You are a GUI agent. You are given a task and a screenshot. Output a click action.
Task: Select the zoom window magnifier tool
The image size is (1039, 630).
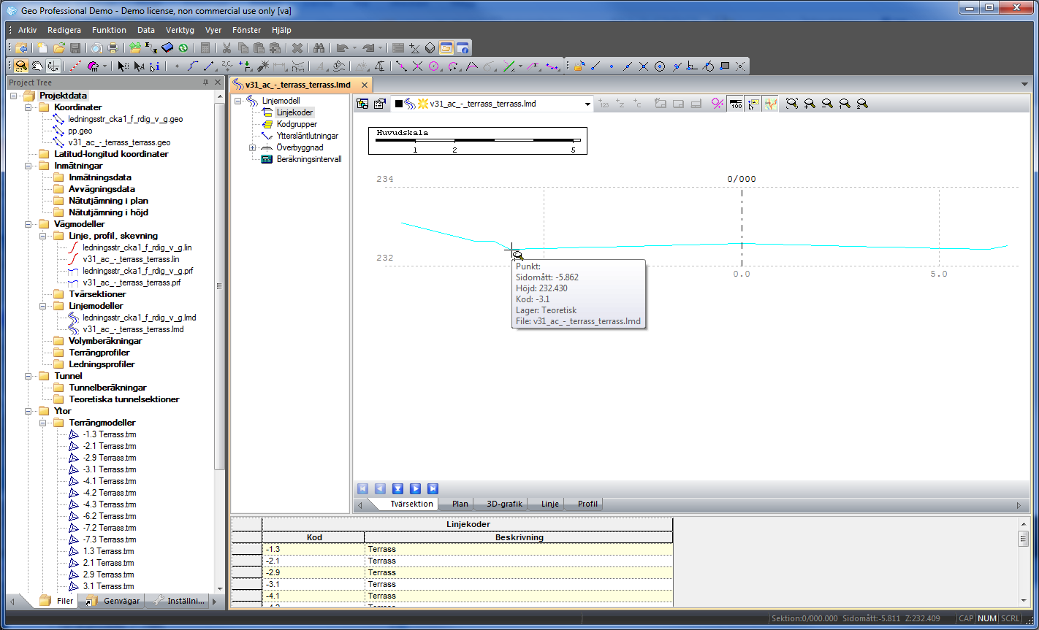click(x=21, y=66)
